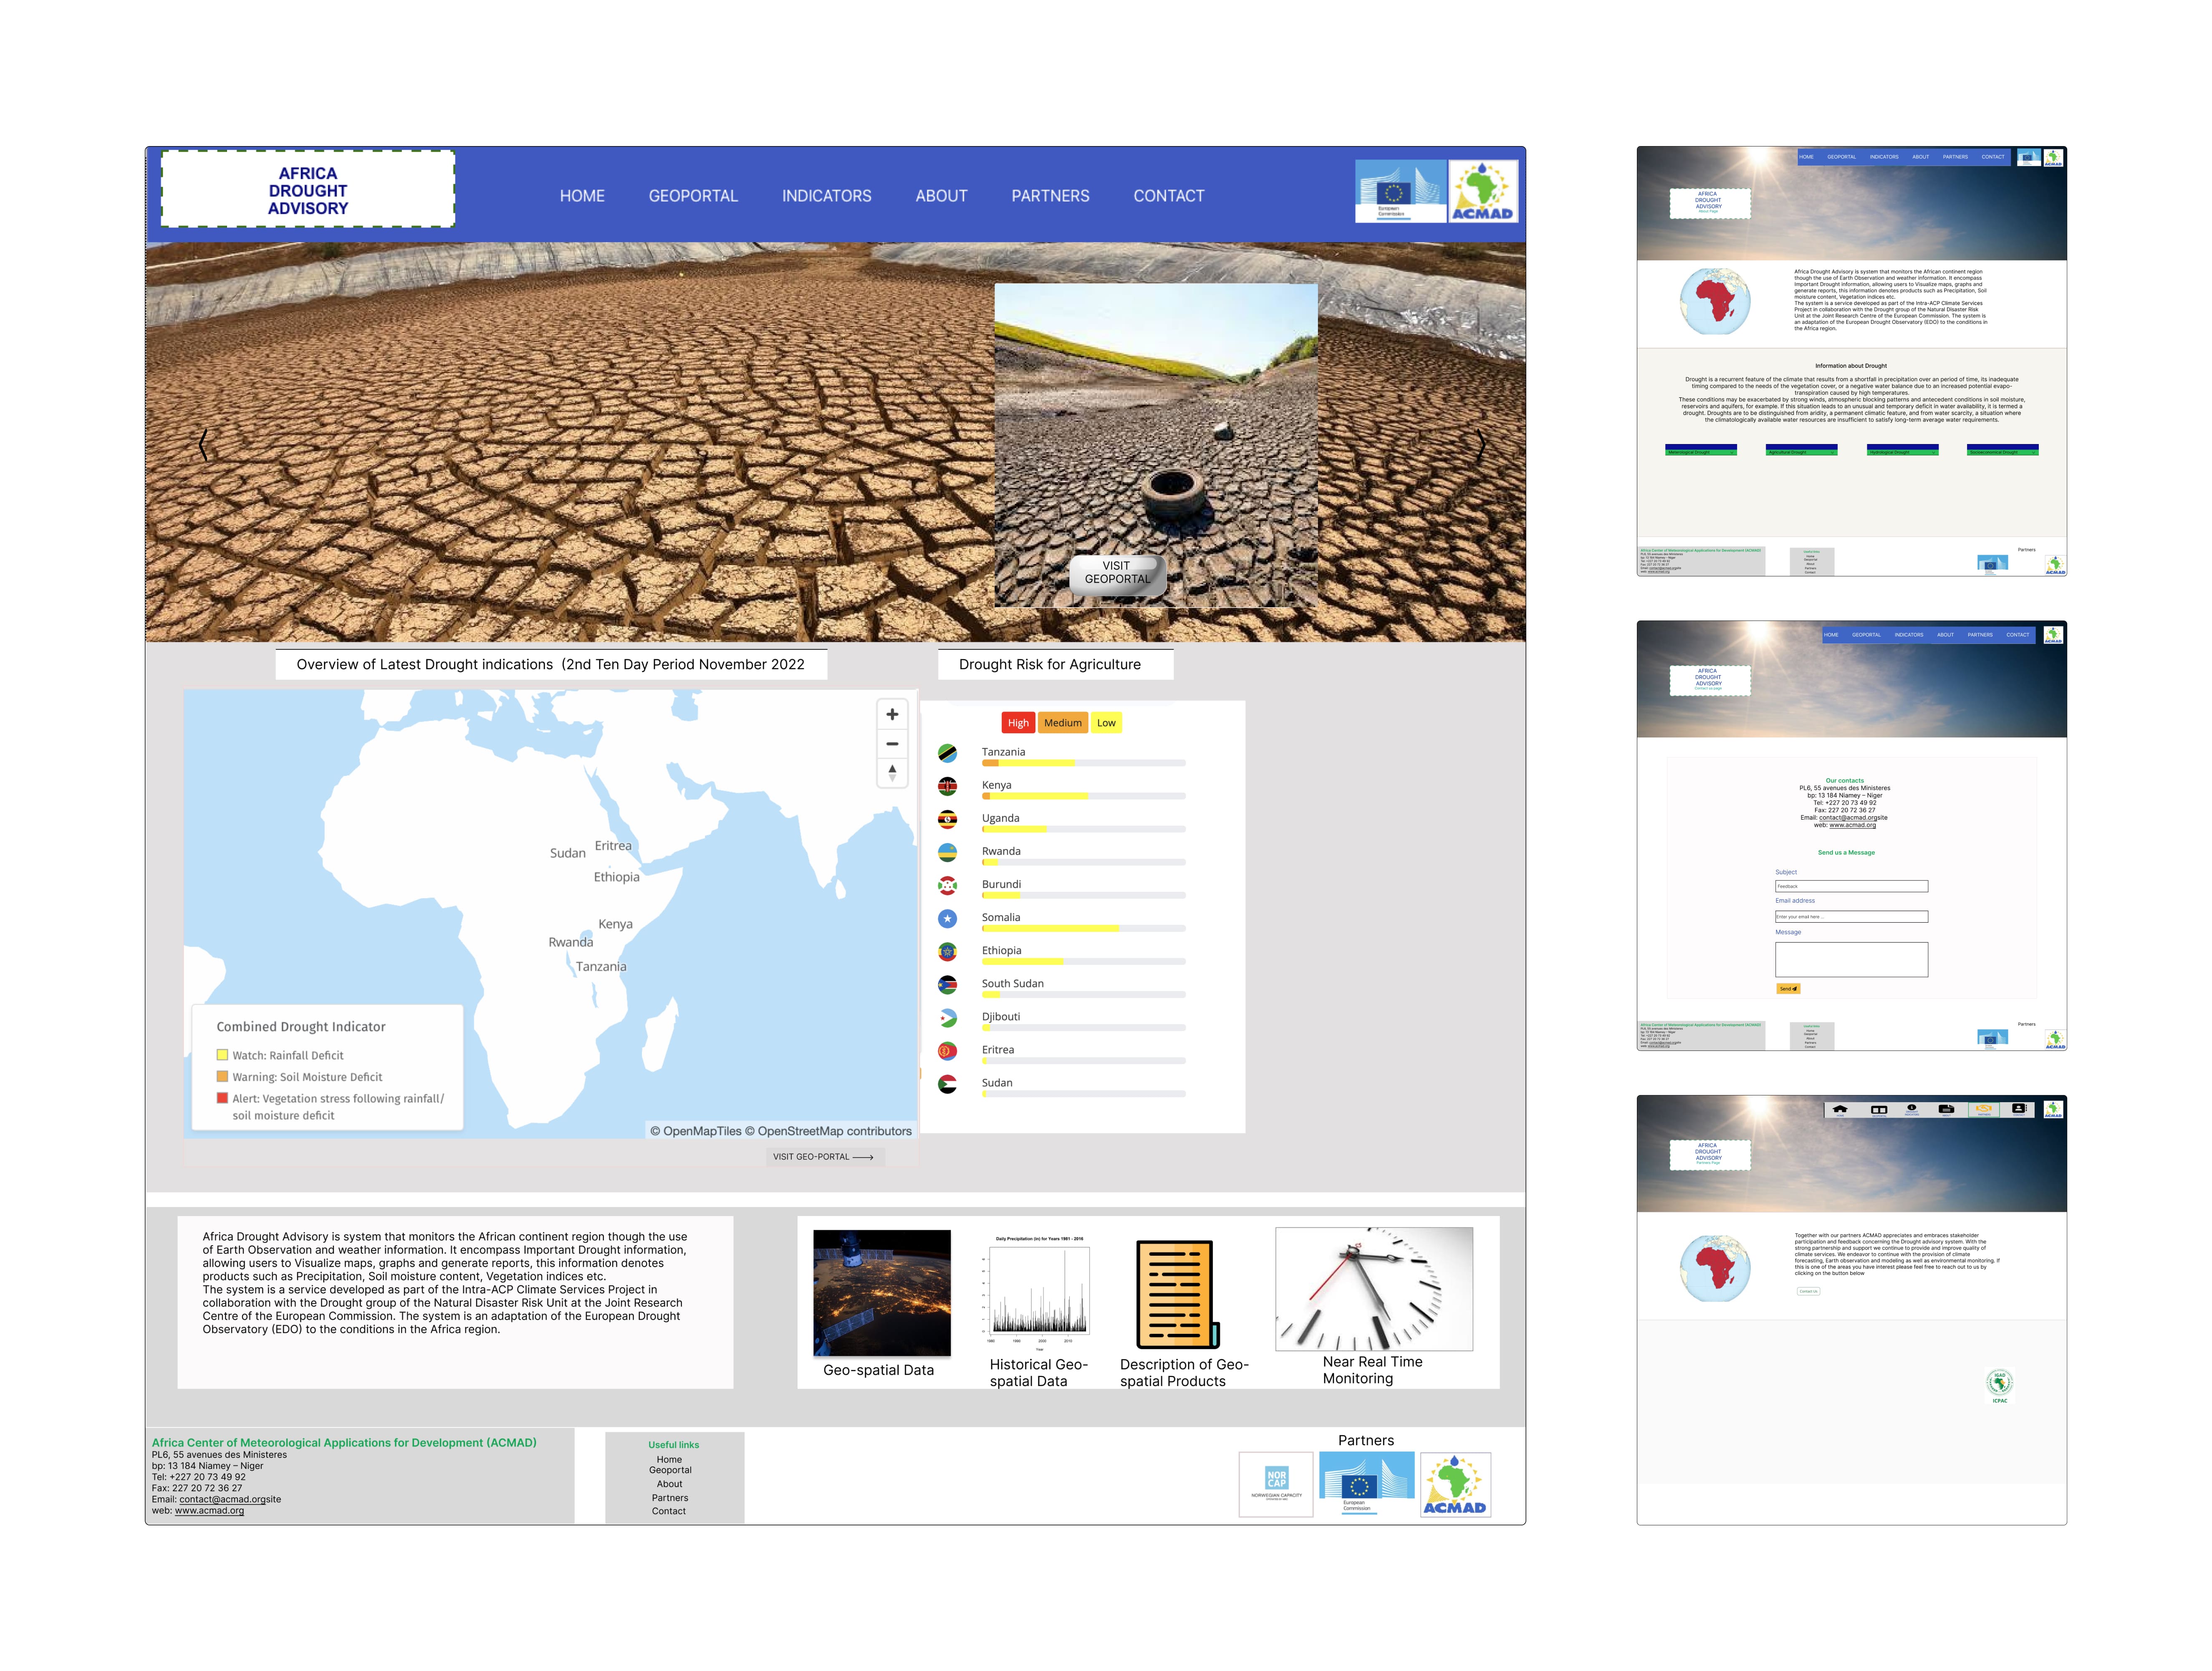Viewport: 2212px width, 1671px height.
Task: Advance to next hero carousel slide
Action: point(1481,445)
